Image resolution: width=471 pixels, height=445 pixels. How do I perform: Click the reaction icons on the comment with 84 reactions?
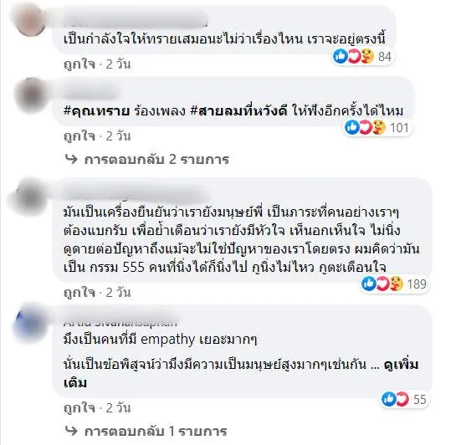[x=354, y=56]
